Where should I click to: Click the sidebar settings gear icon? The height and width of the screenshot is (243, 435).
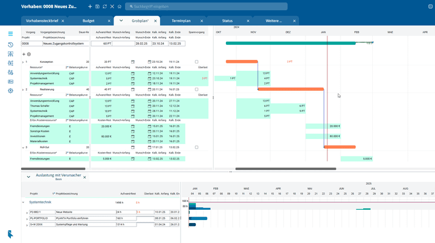[10, 91]
